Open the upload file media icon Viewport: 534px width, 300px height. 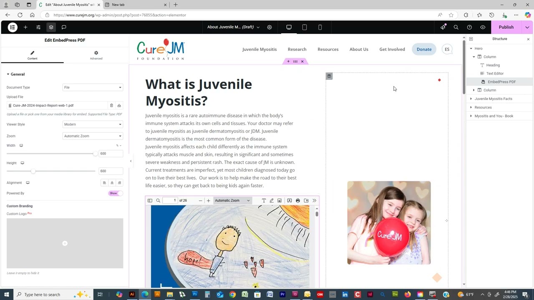(119, 105)
